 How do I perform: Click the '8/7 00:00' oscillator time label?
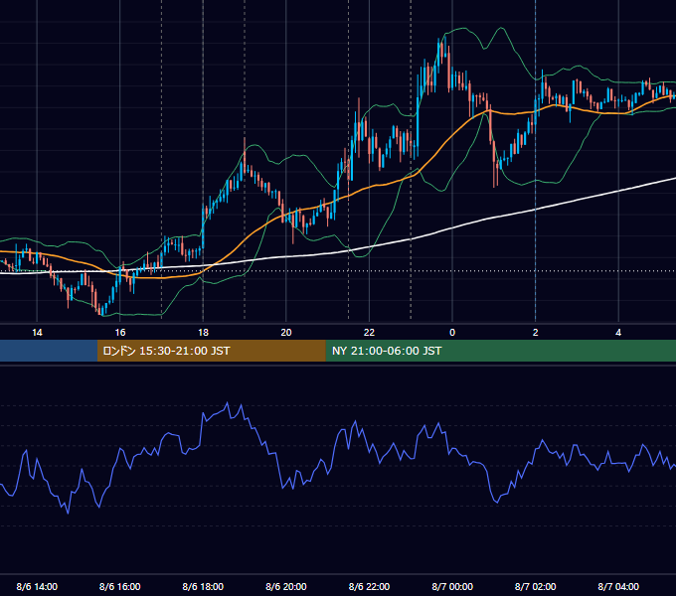coord(452,586)
